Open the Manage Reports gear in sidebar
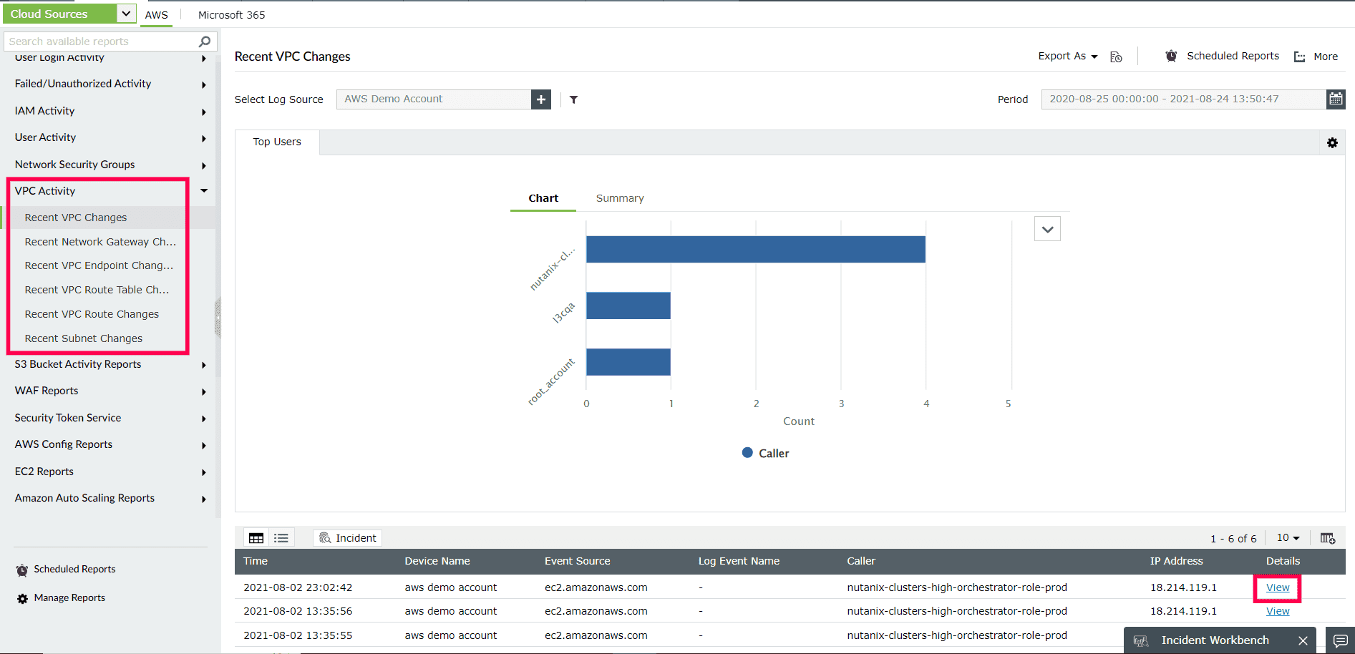The image size is (1355, 654). 21,597
